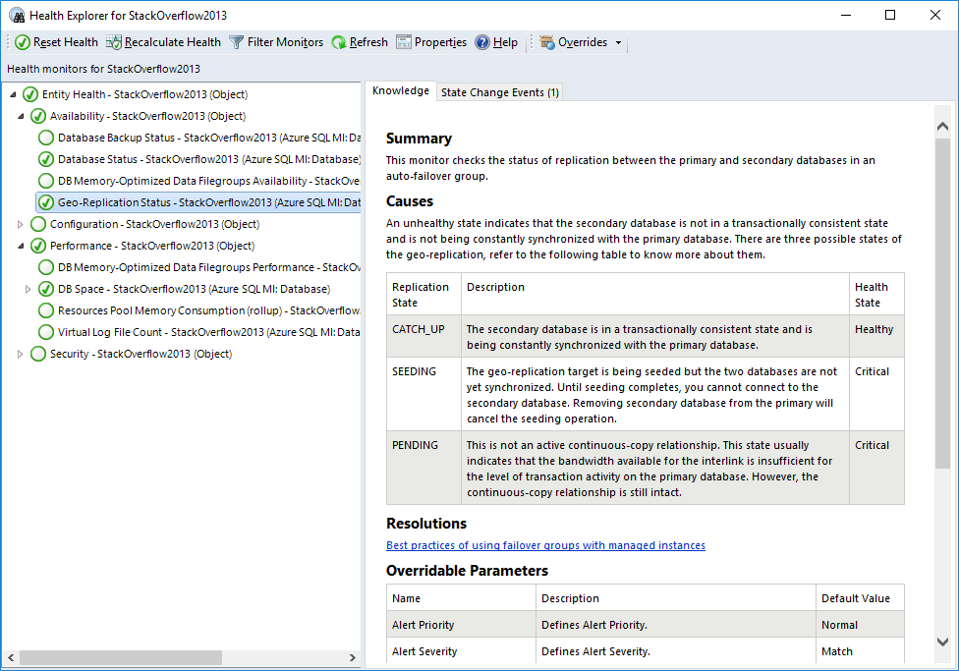Click the green check icon beside Entity Health

pos(29,95)
